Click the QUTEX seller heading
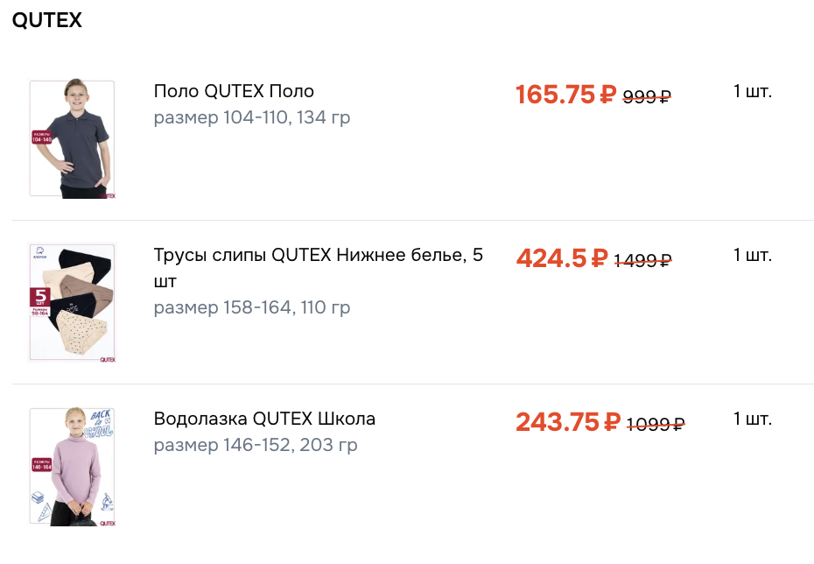 click(47, 20)
